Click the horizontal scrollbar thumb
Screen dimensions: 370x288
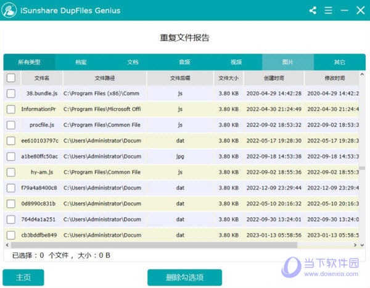pos(154,245)
